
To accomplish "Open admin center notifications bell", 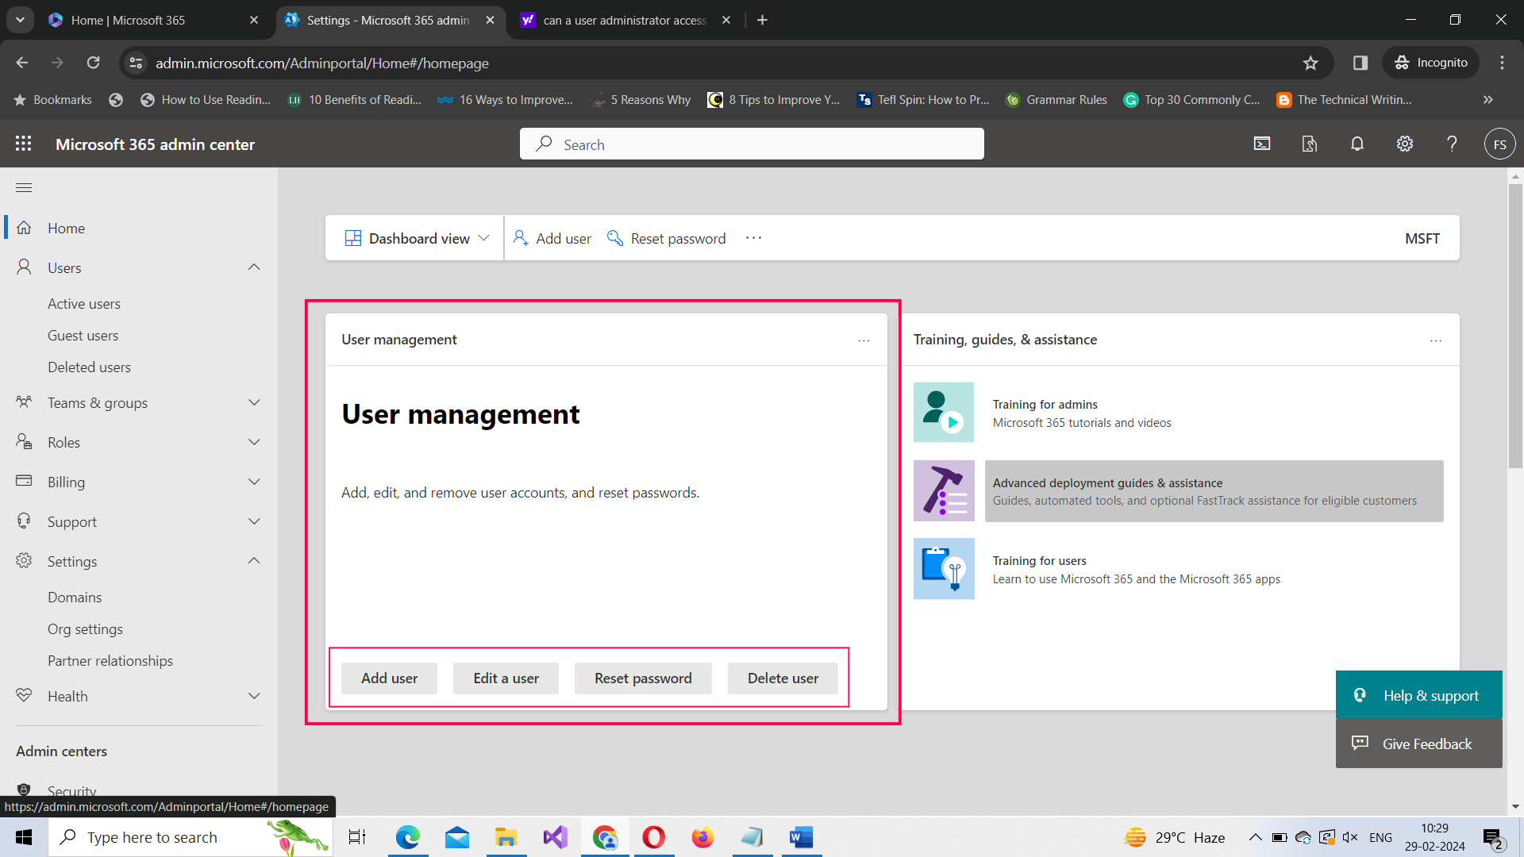I will pyautogui.click(x=1357, y=144).
